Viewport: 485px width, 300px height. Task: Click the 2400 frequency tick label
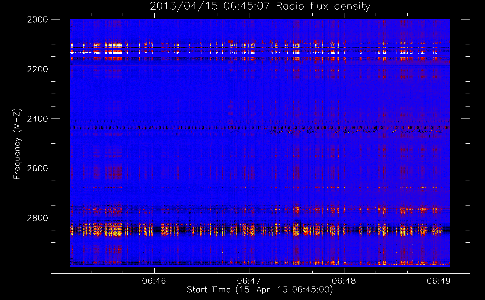(37, 119)
